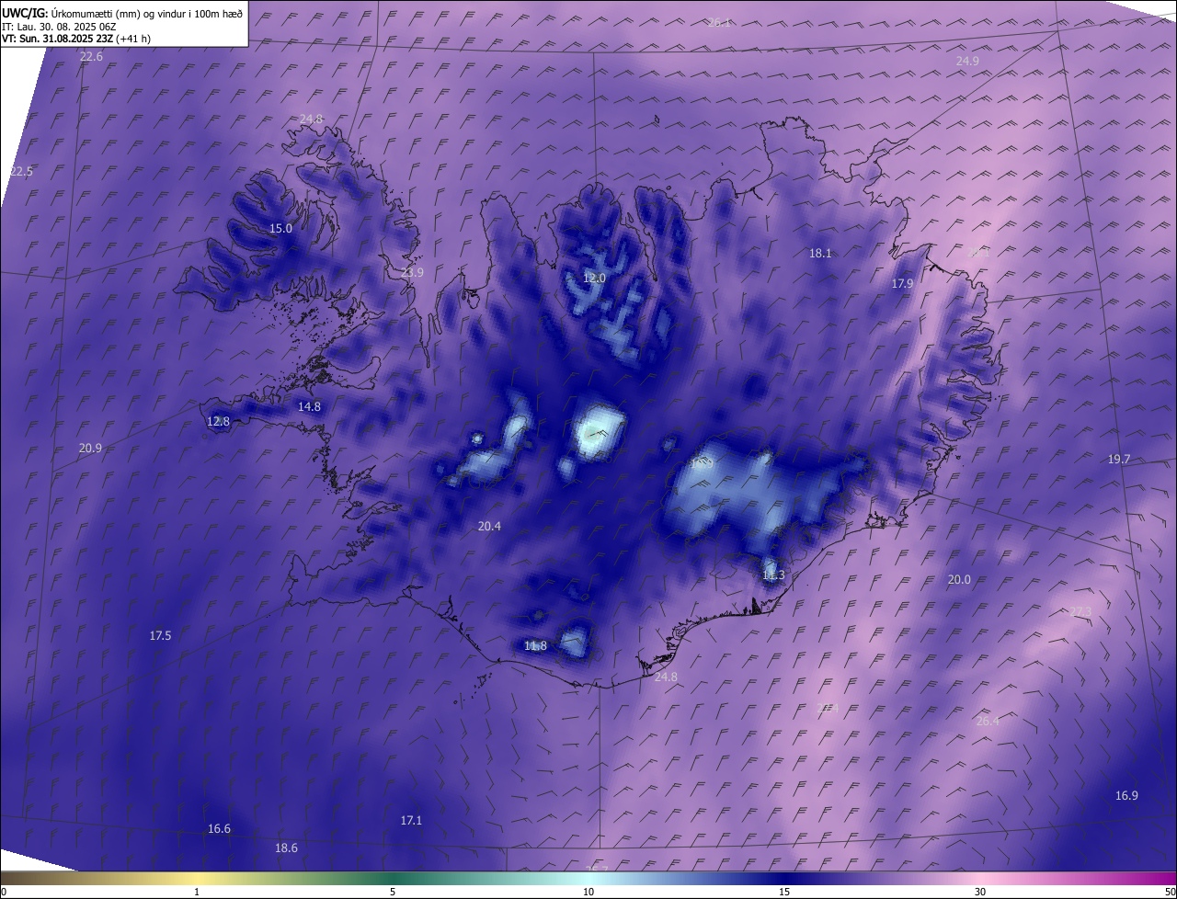Viewport: 1177px width, 899px height.
Task: Click the 14.8 value label
Action: tap(309, 407)
